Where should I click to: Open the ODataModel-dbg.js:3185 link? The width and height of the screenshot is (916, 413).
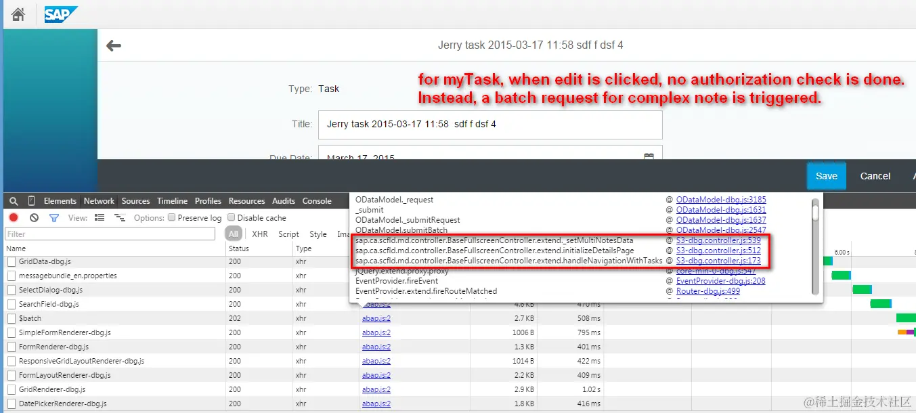721,200
